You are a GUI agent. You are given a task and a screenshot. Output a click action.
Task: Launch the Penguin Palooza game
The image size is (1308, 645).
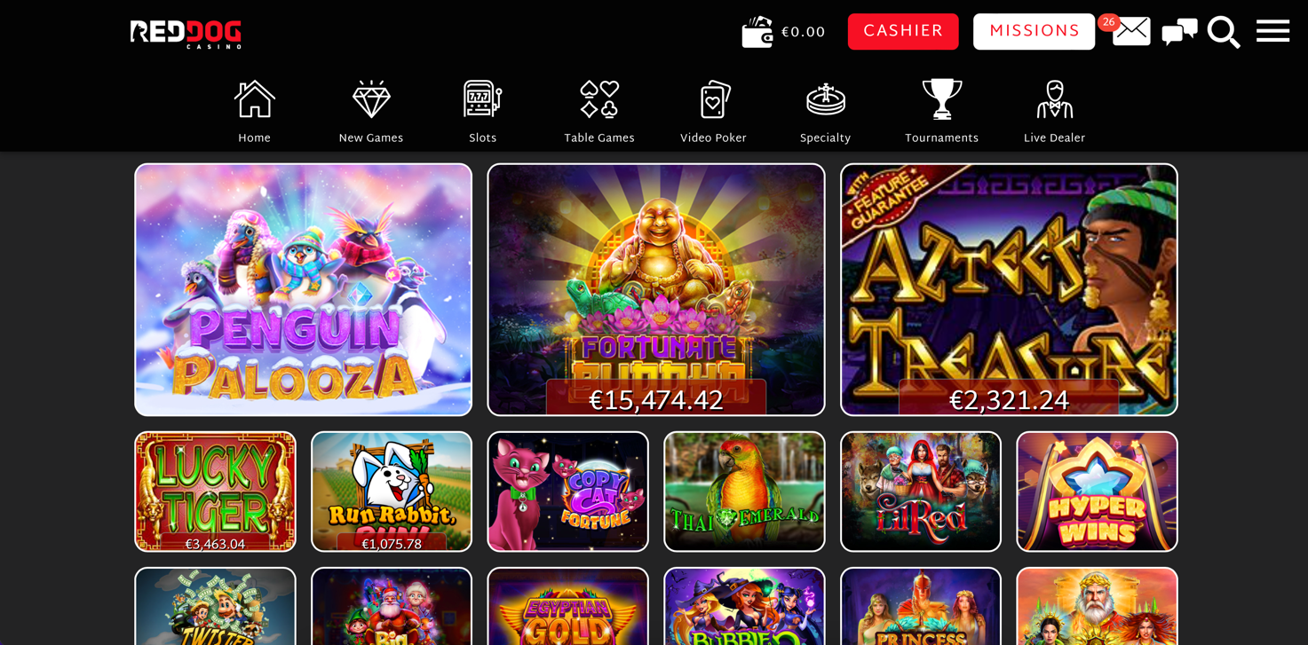click(303, 289)
